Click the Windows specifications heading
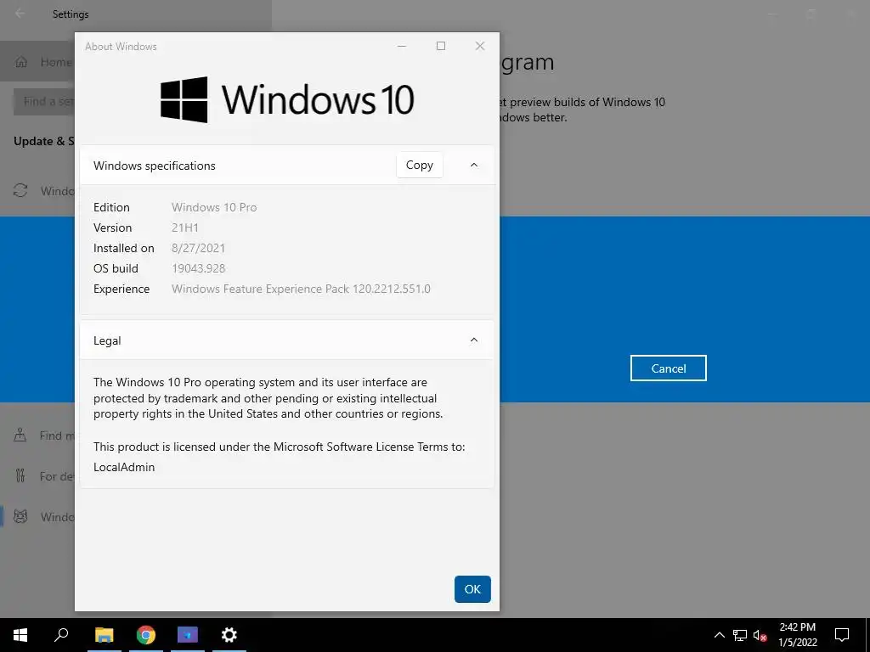Viewport: 870px width, 652px height. tap(155, 166)
